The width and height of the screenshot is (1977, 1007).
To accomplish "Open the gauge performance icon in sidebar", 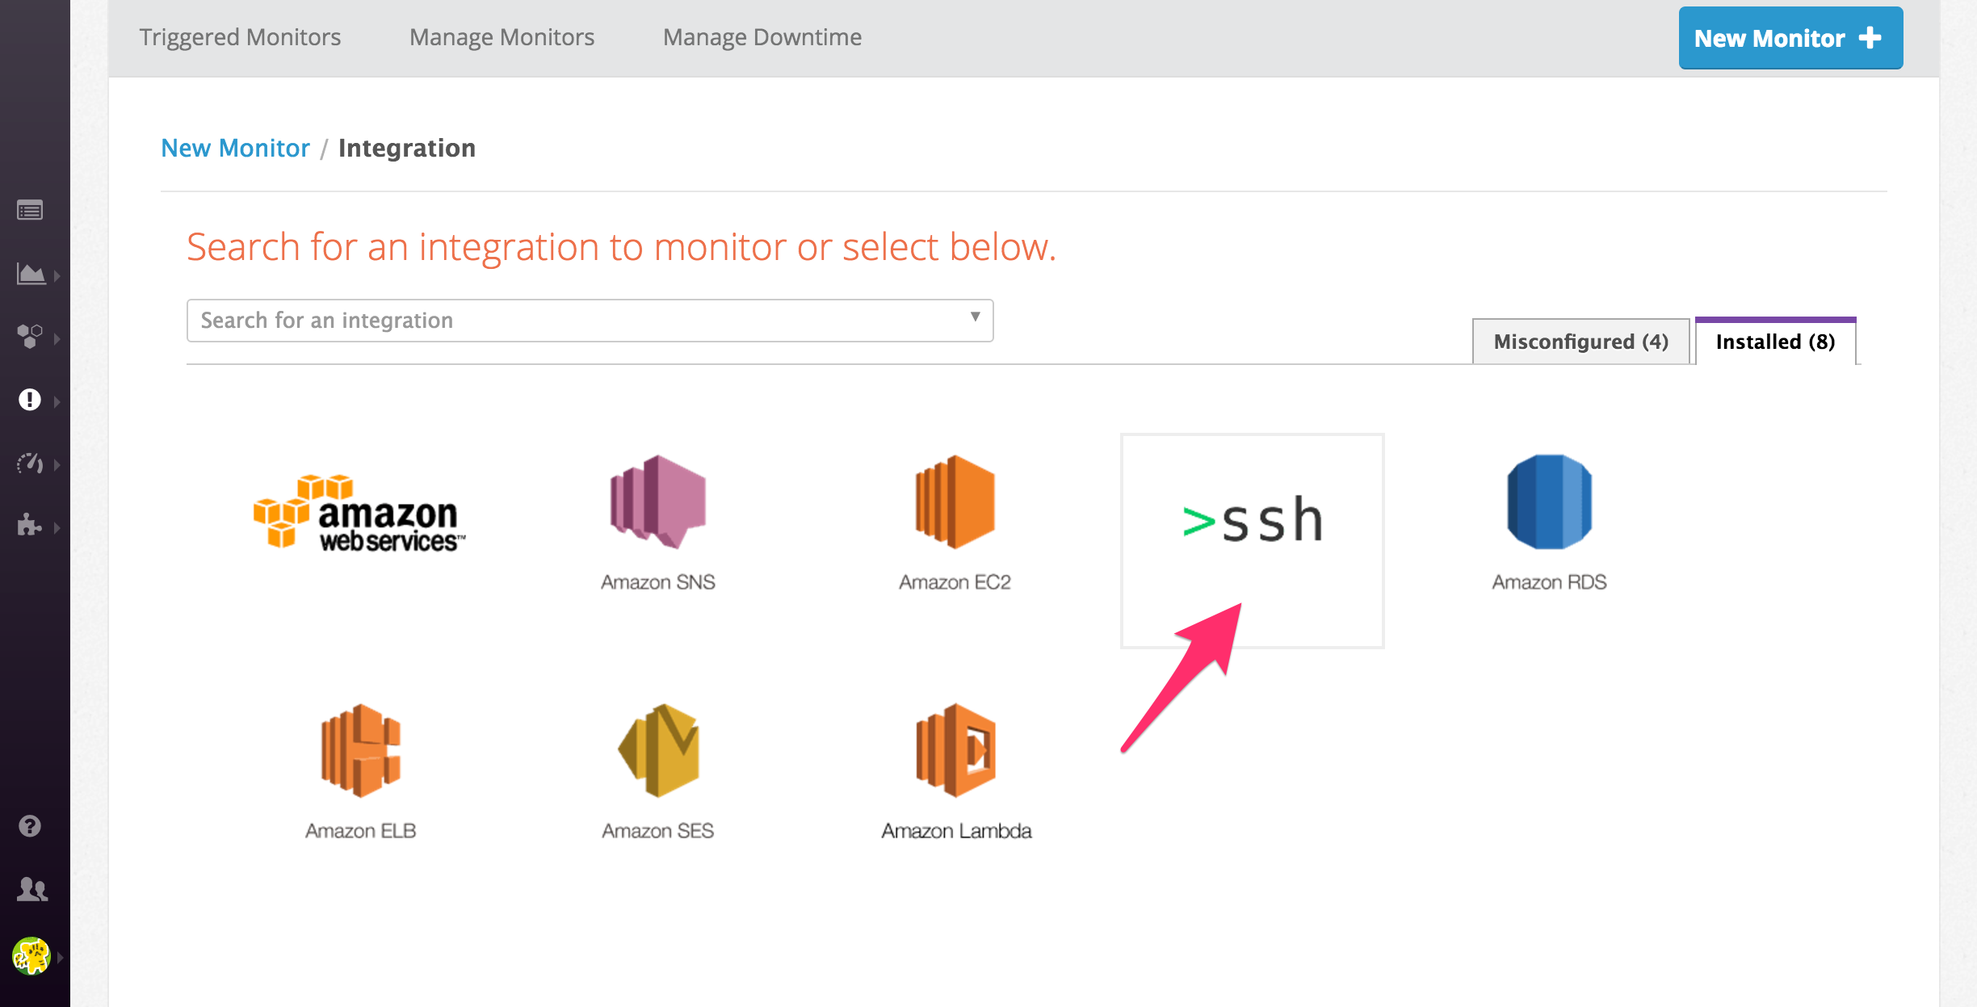I will [30, 464].
